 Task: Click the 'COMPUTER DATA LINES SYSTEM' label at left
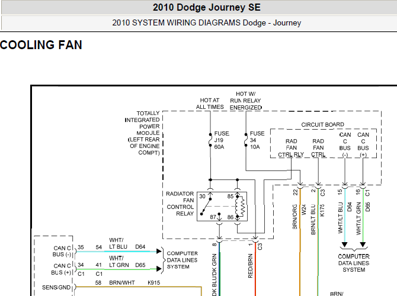[x=182, y=260]
